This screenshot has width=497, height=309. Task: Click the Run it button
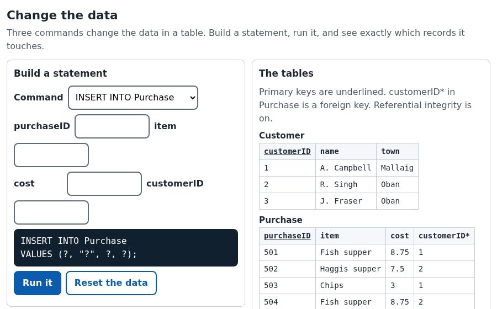38,283
